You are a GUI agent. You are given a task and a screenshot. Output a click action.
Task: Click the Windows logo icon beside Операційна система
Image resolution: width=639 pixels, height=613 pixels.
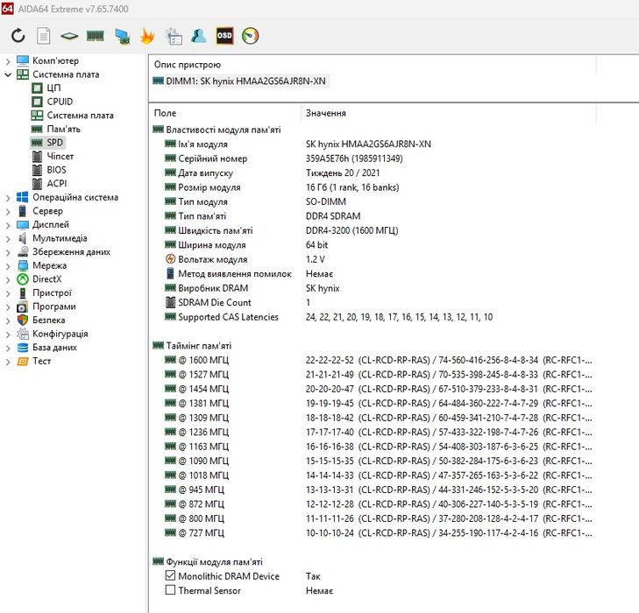pos(23,197)
